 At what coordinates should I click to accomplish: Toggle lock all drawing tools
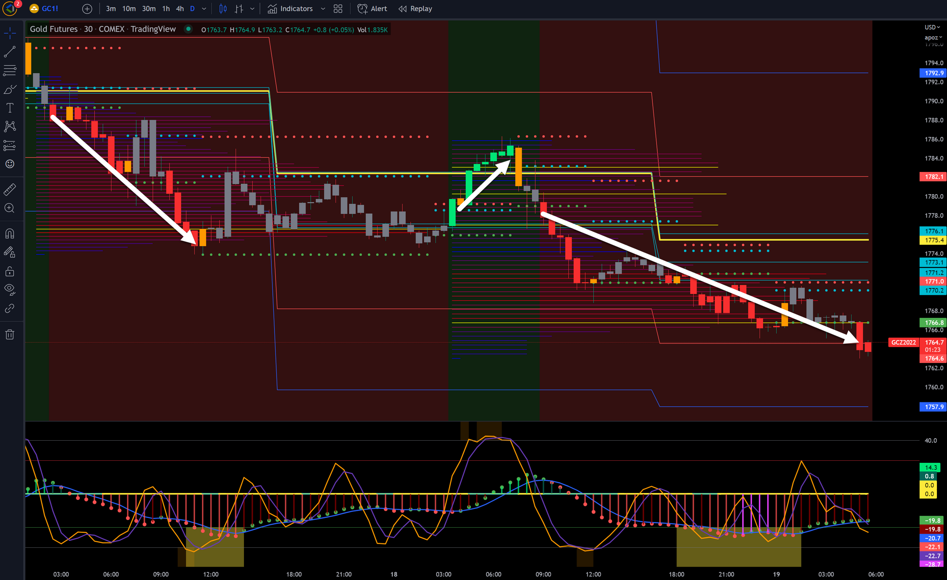click(10, 271)
